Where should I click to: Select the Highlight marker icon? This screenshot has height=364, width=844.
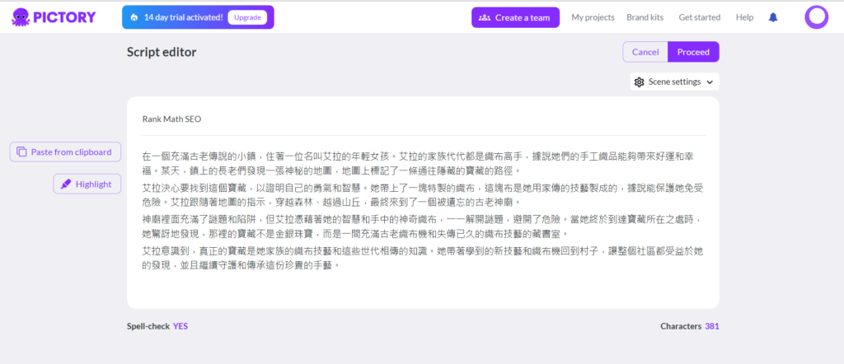click(66, 184)
